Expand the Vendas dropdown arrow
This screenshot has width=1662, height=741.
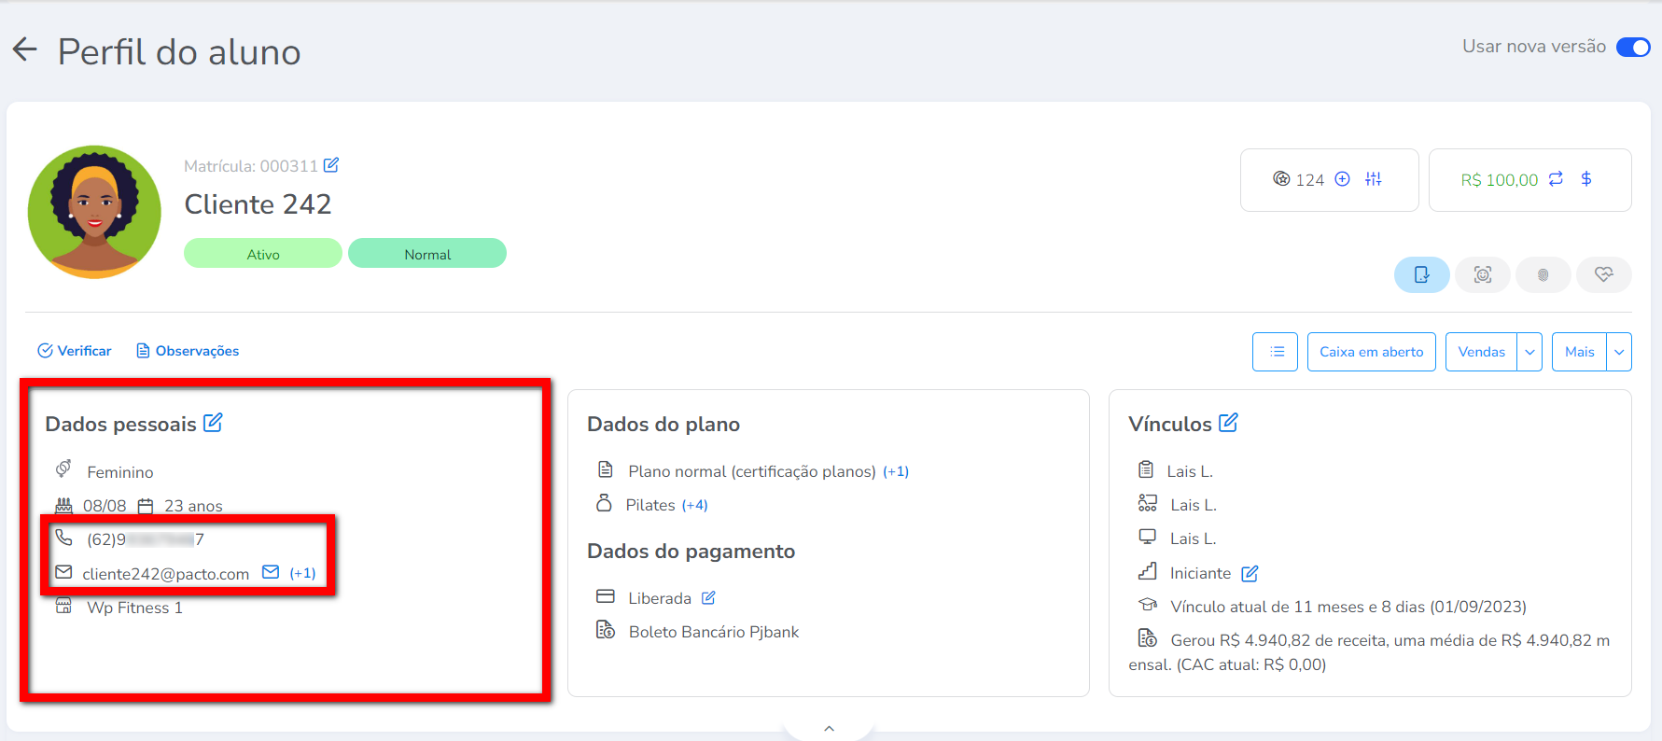[x=1529, y=352]
